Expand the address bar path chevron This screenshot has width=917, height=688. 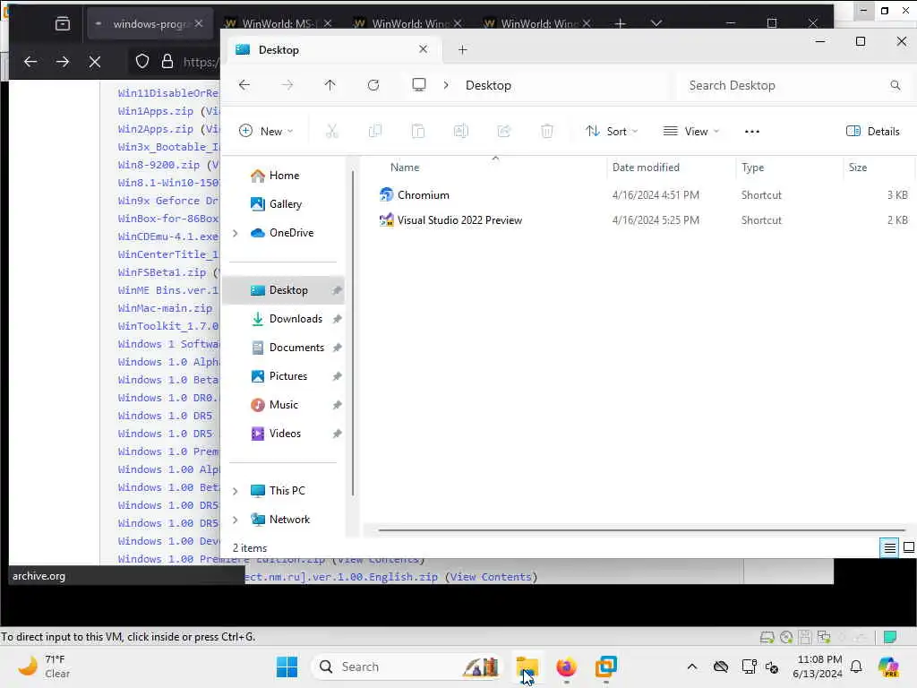coord(446,85)
